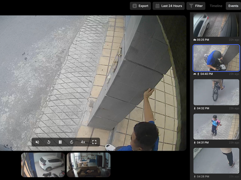The height and width of the screenshot is (180, 241).
Task: Open the Last 24 Hours date range
Action: (168, 6)
